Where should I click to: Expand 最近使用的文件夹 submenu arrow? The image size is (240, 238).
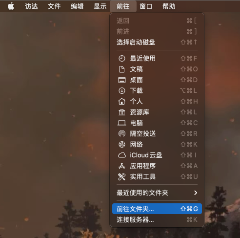pyautogui.click(x=196, y=193)
